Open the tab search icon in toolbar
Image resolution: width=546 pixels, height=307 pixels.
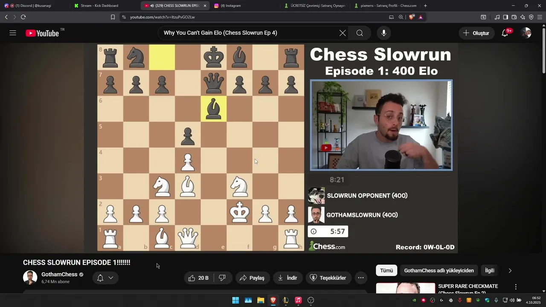483,17
